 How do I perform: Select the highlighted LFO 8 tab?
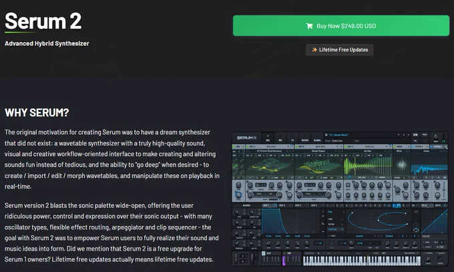click(x=397, y=205)
